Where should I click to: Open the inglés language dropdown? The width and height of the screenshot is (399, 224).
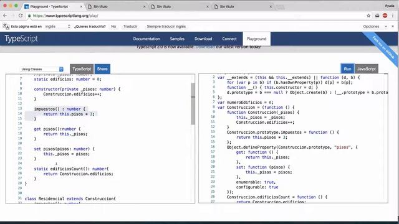tap(57, 26)
